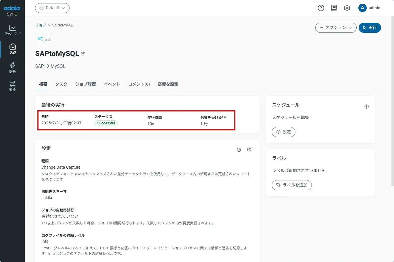Click the Successful status badge
The image size is (394, 262).
coord(106,123)
